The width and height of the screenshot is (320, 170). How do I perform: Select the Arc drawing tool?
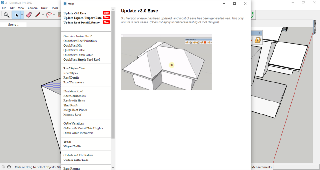(x=49, y=15)
